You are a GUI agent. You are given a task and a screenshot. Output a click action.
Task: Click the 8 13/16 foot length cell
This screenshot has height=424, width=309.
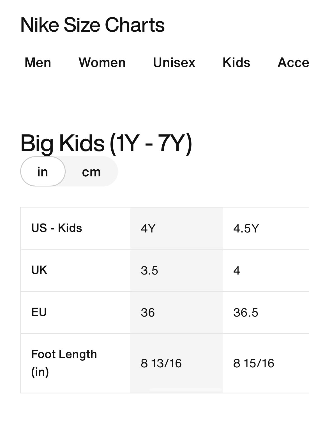point(177,363)
